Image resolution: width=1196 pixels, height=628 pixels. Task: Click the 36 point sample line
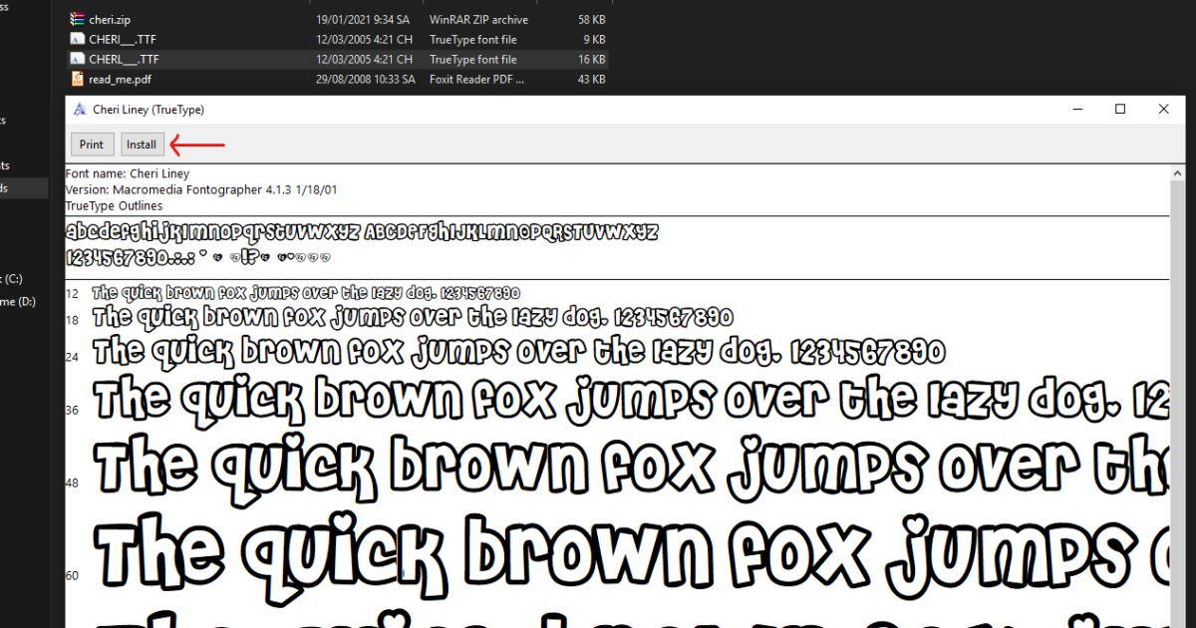click(x=631, y=400)
